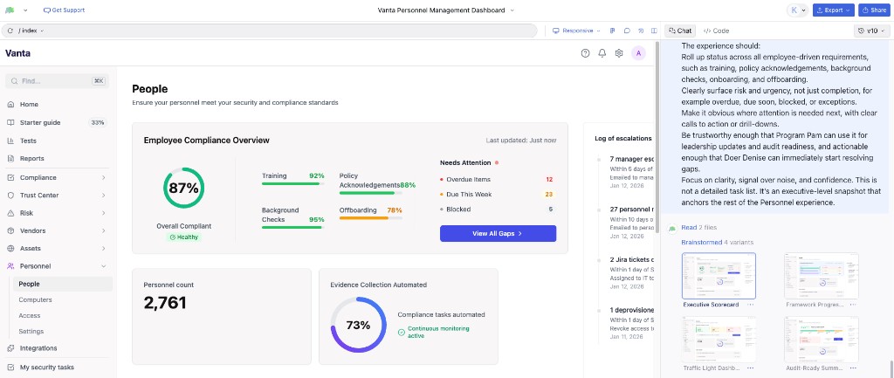Click the Home icon in the sidebar
Image resolution: width=894 pixels, height=378 pixels.
click(x=10, y=104)
